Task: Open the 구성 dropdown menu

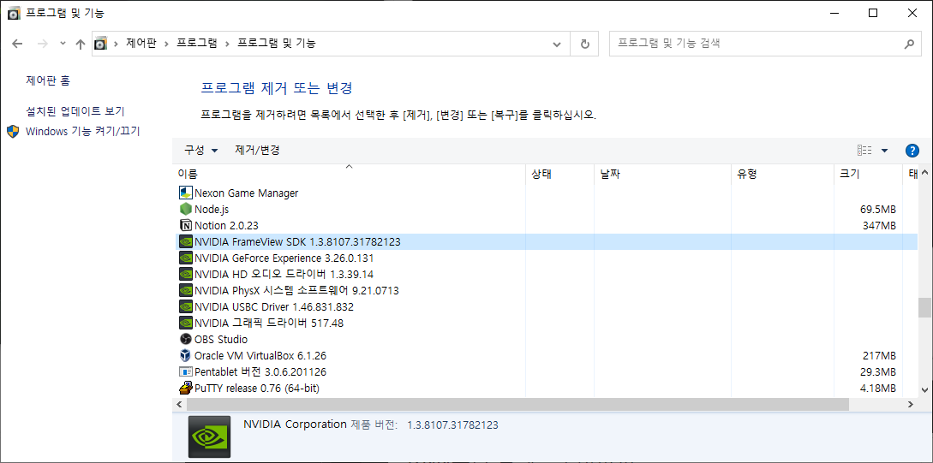Action: [200, 151]
